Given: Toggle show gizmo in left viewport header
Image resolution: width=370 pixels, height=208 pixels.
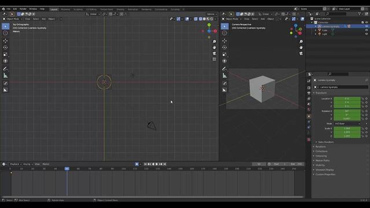Looking at the screenshot, I should pyautogui.click(x=179, y=19).
